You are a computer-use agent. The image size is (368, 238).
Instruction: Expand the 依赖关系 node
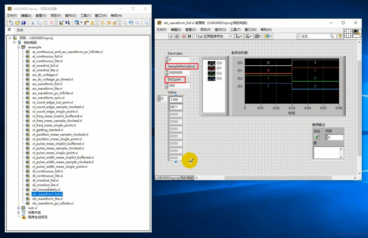tap(19, 213)
